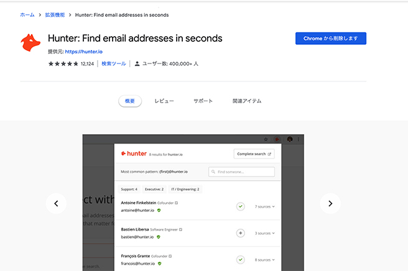Click bookmark star in screenshot toolbar

pyautogui.click(x=266, y=139)
